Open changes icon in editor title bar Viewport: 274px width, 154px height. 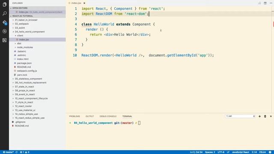point(259,3)
